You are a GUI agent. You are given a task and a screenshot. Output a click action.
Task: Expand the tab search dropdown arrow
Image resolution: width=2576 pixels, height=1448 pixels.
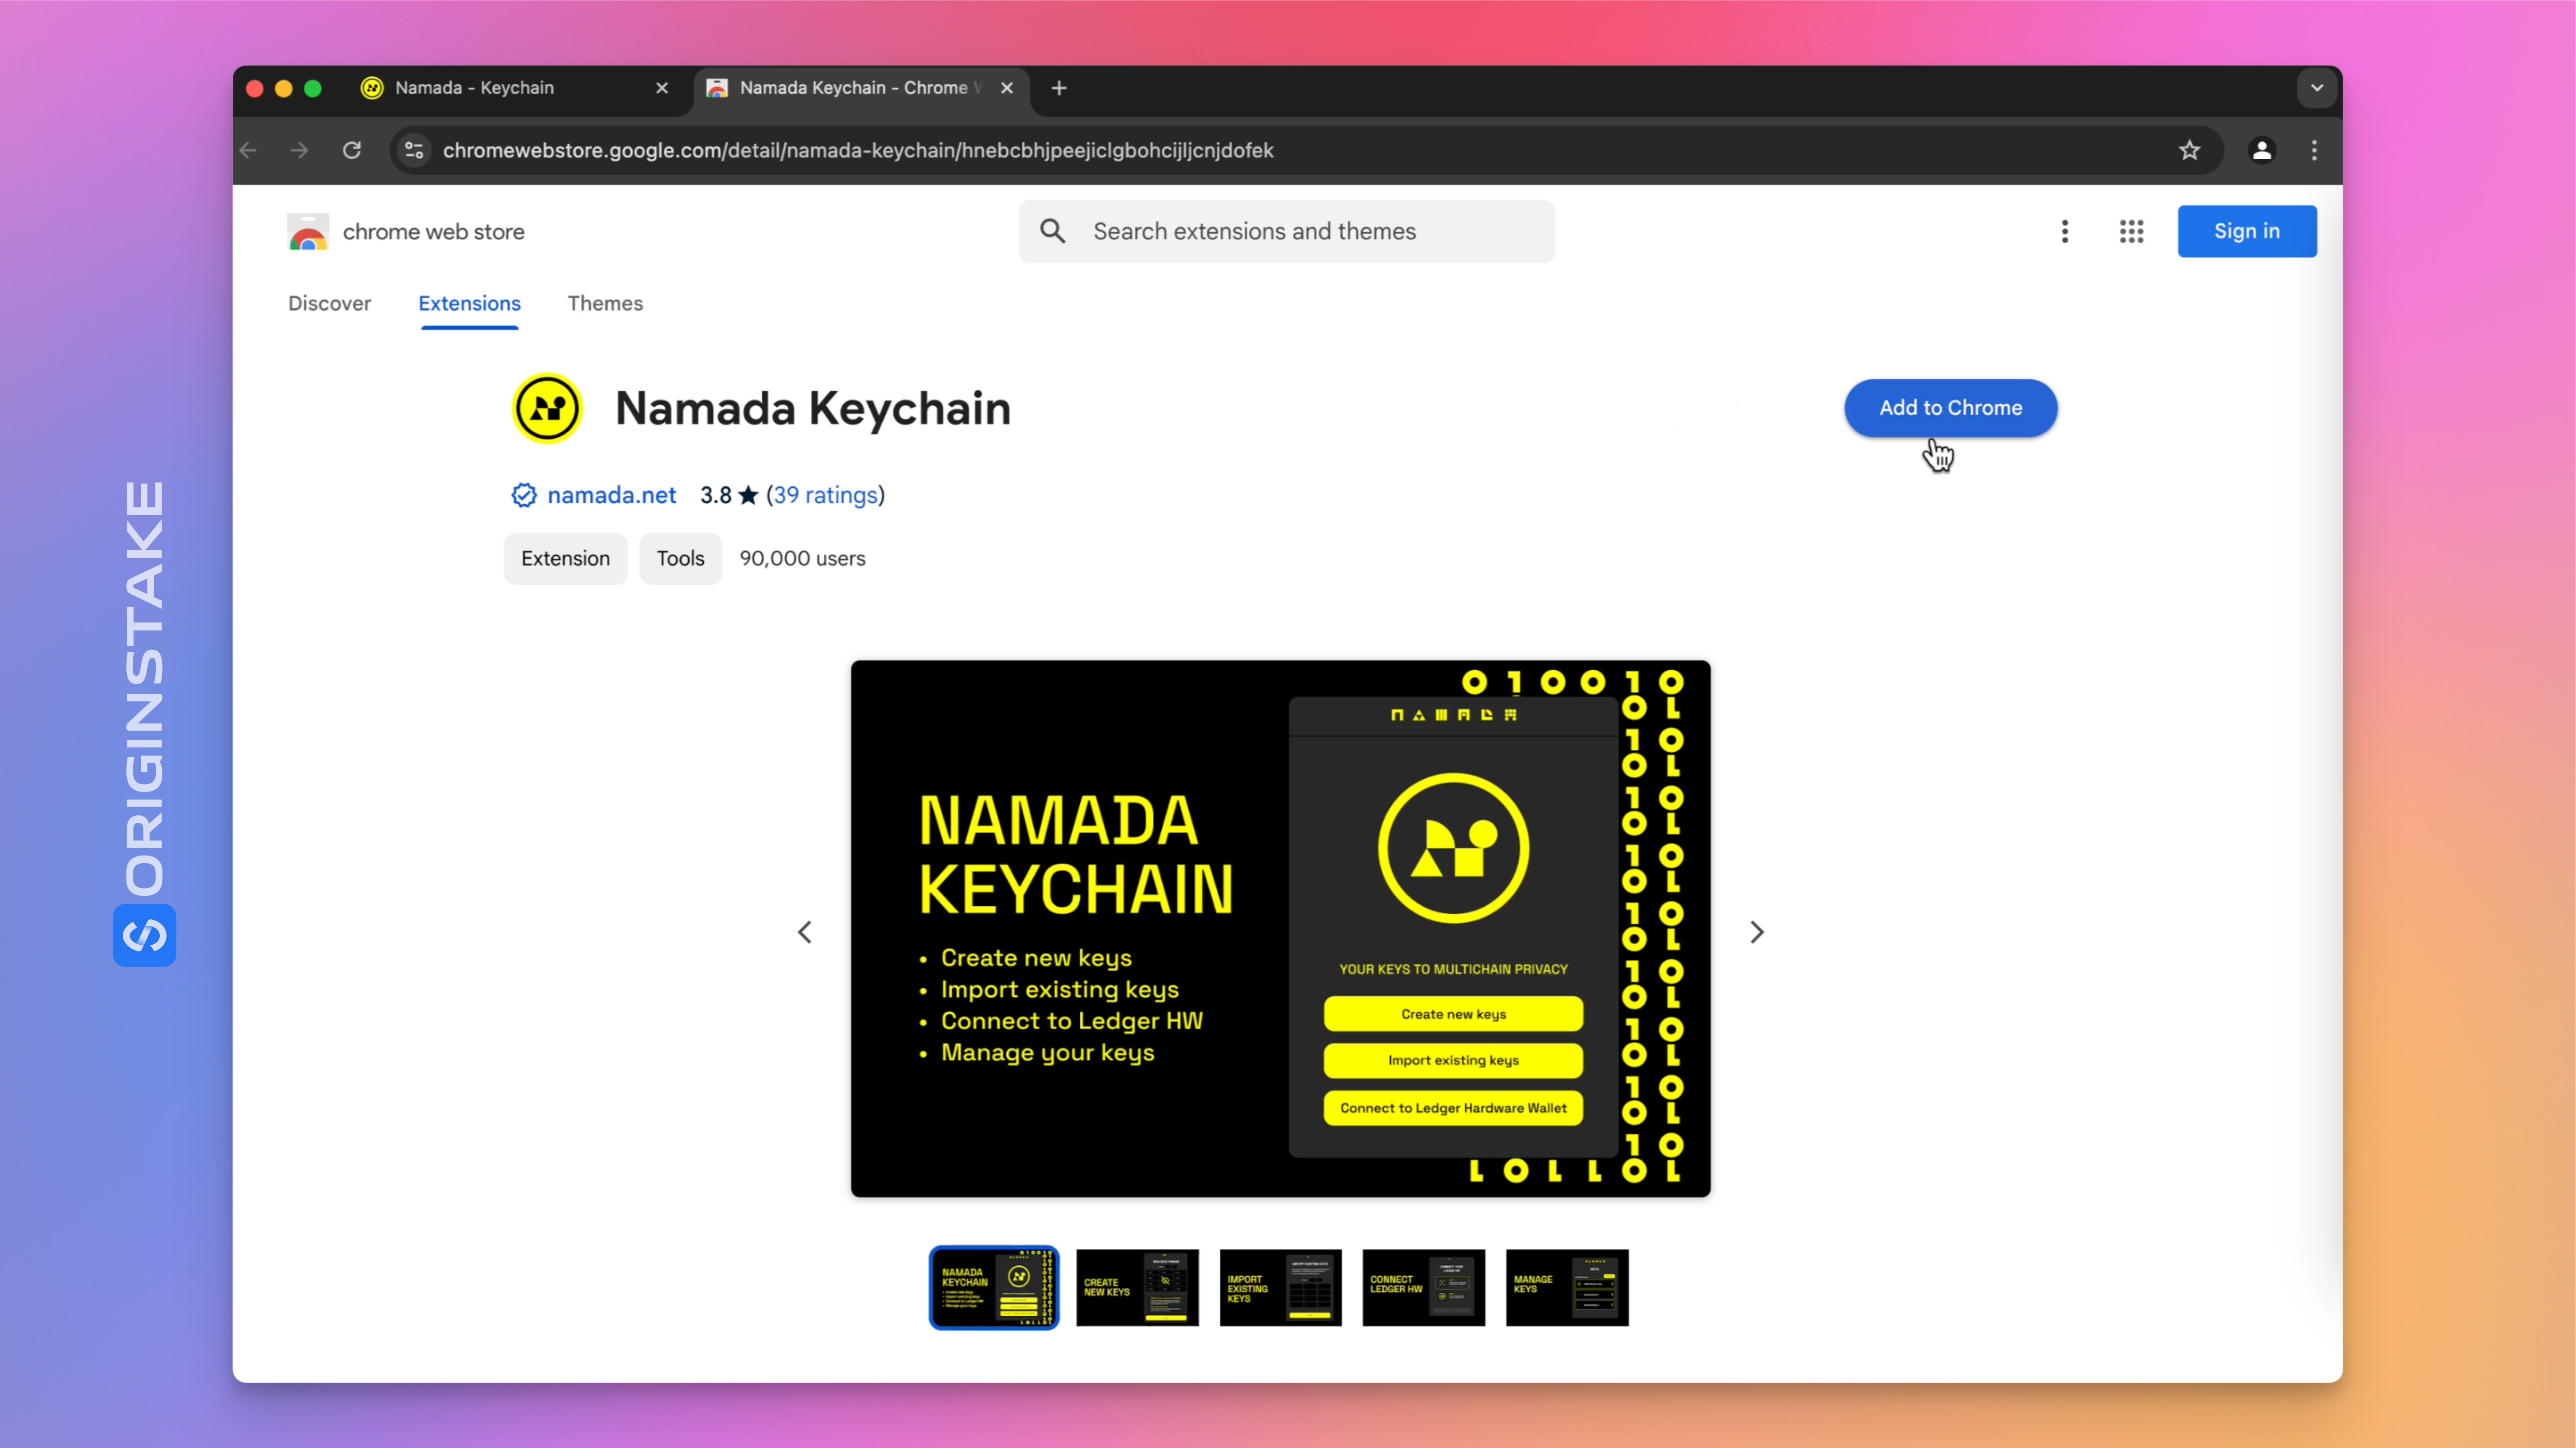tap(2317, 88)
